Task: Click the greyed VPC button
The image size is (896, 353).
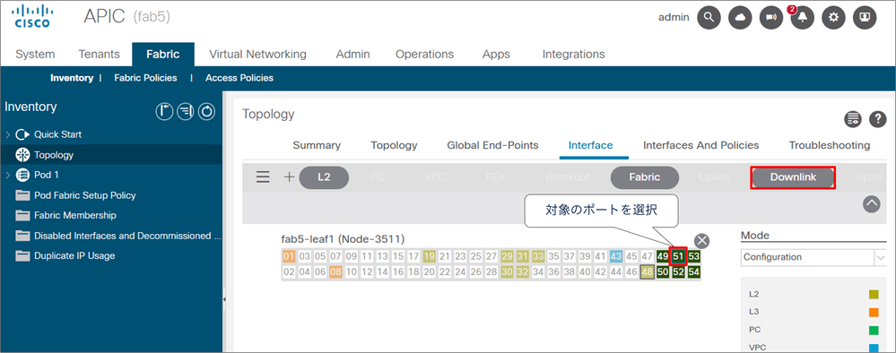Action: click(x=435, y=177)
